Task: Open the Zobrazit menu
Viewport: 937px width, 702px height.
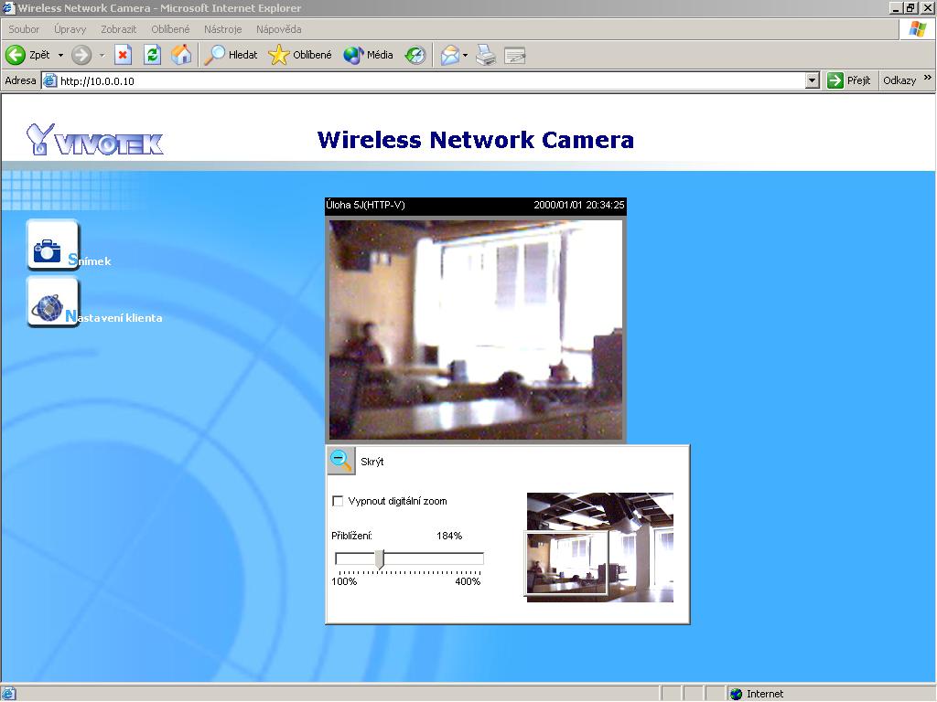Action: tap(118, 29)
